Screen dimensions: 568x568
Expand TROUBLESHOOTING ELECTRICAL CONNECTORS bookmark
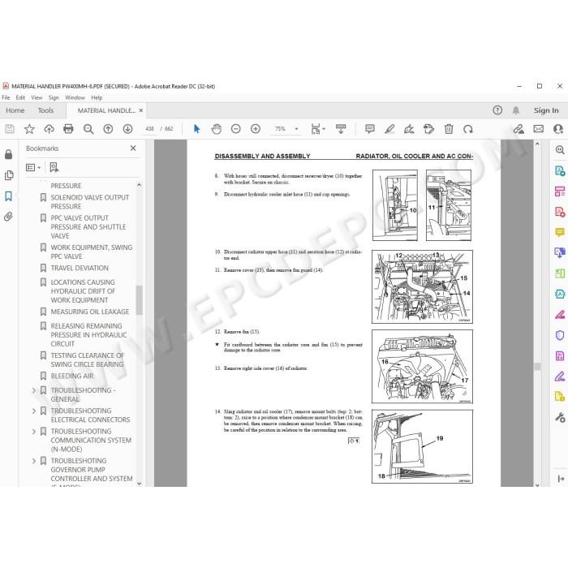[34, 411]
